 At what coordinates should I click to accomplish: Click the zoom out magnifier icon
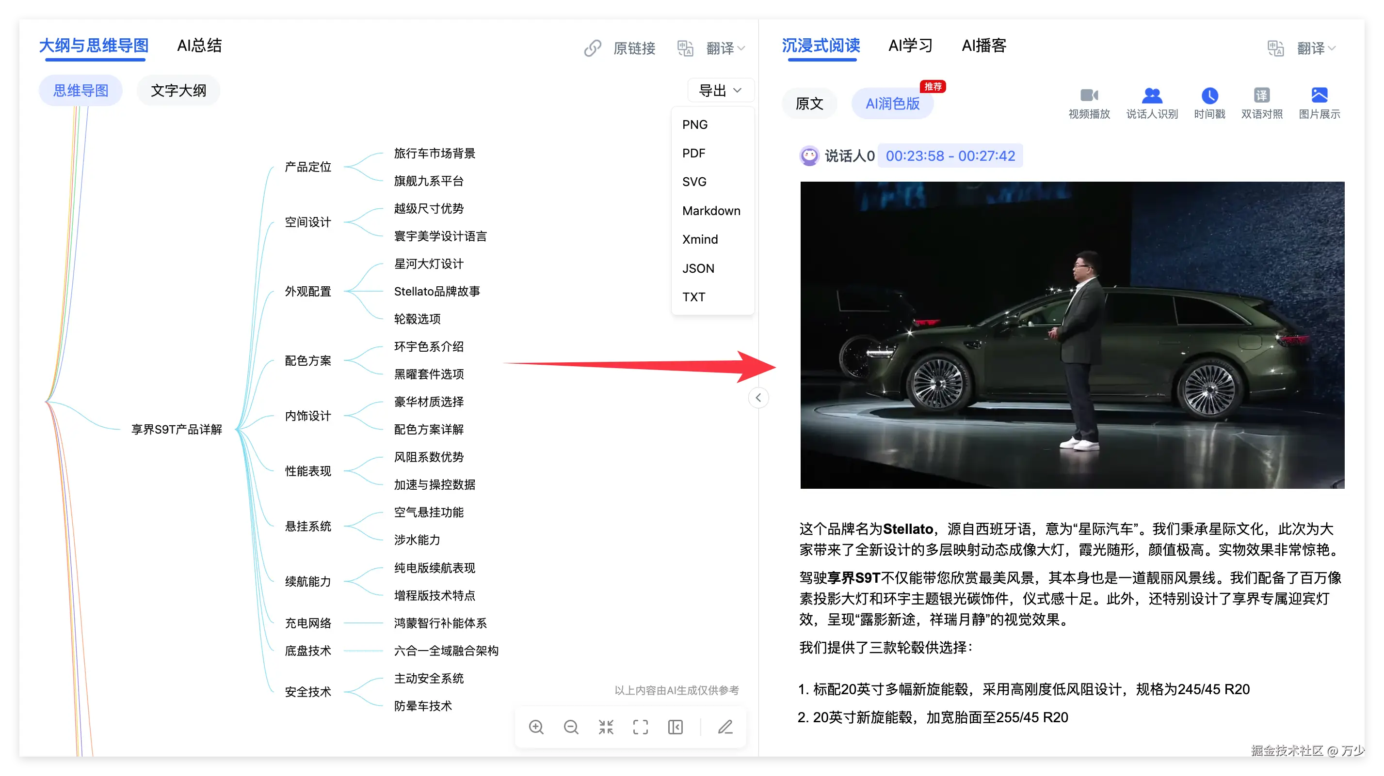[571, 727]
